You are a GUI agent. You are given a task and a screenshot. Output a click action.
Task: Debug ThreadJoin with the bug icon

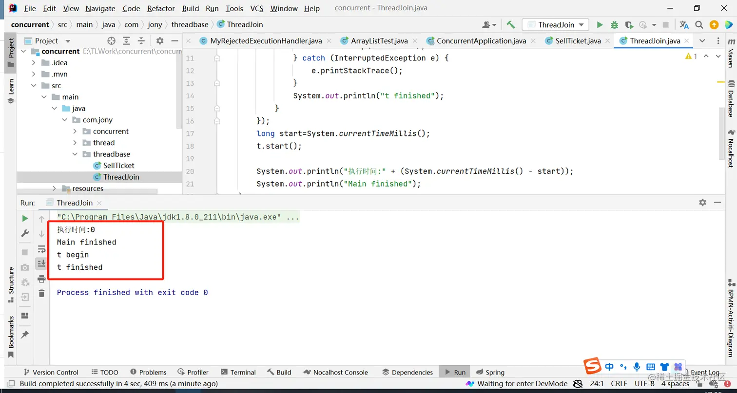tap(614, 25)
